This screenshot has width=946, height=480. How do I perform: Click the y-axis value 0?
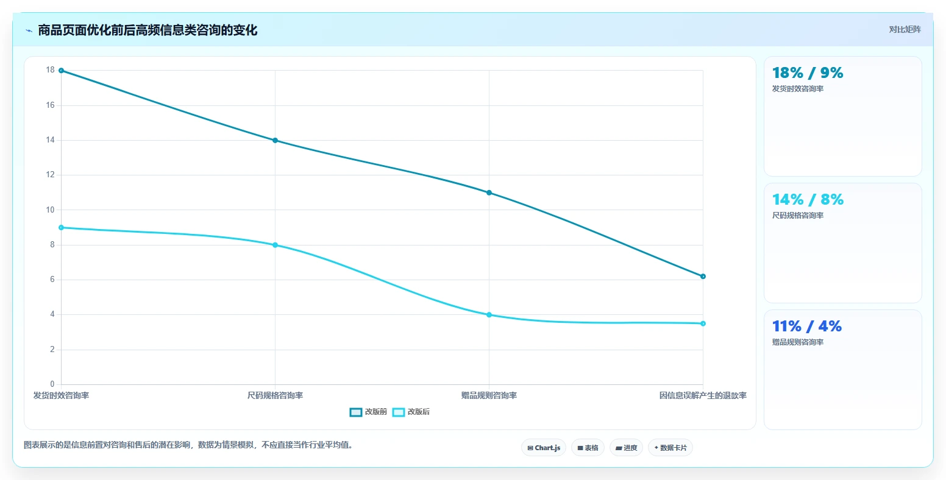click(52, 384)
